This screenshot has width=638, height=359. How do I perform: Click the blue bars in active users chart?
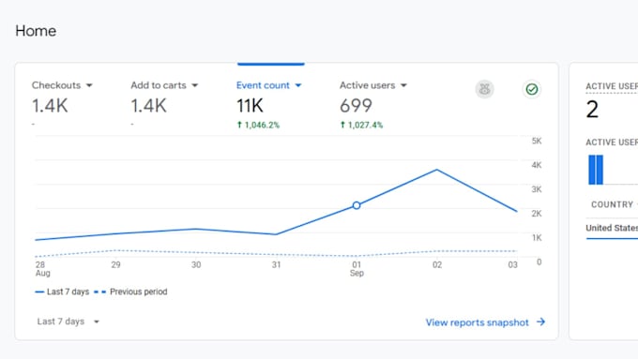(596, 170)
